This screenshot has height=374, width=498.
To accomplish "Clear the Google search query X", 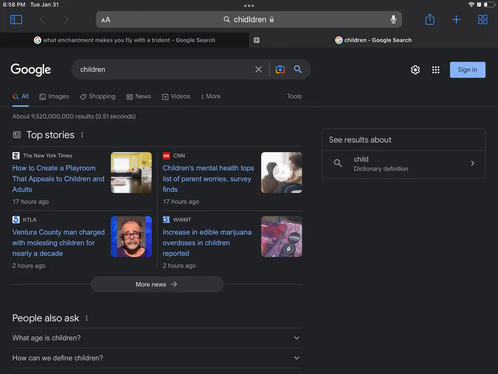I will (x=258, y=69).
